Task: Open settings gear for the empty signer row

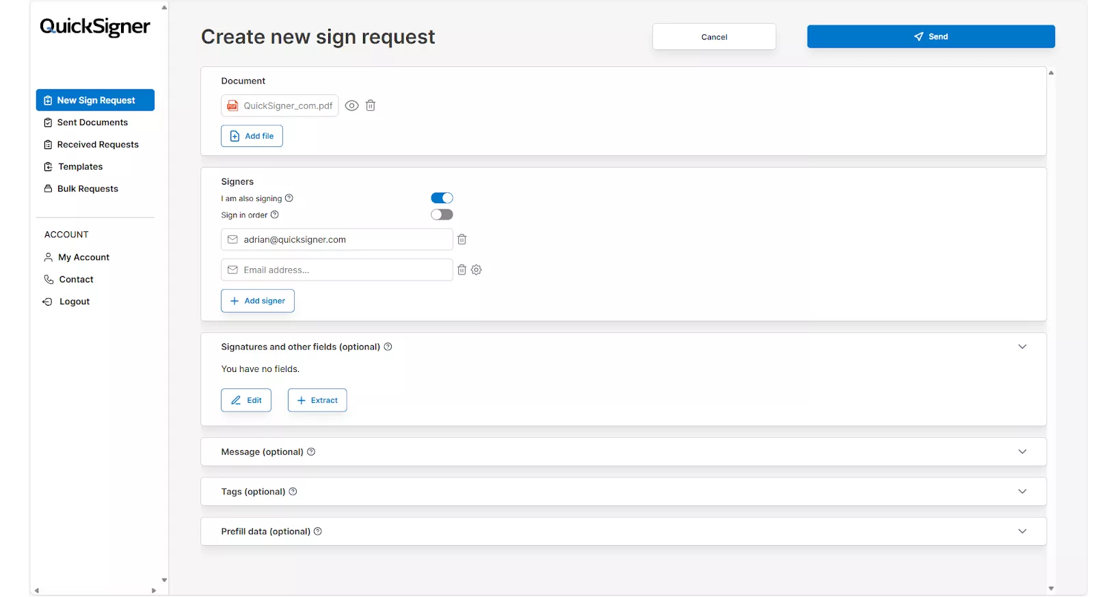Action: click(x=477, y=270)
